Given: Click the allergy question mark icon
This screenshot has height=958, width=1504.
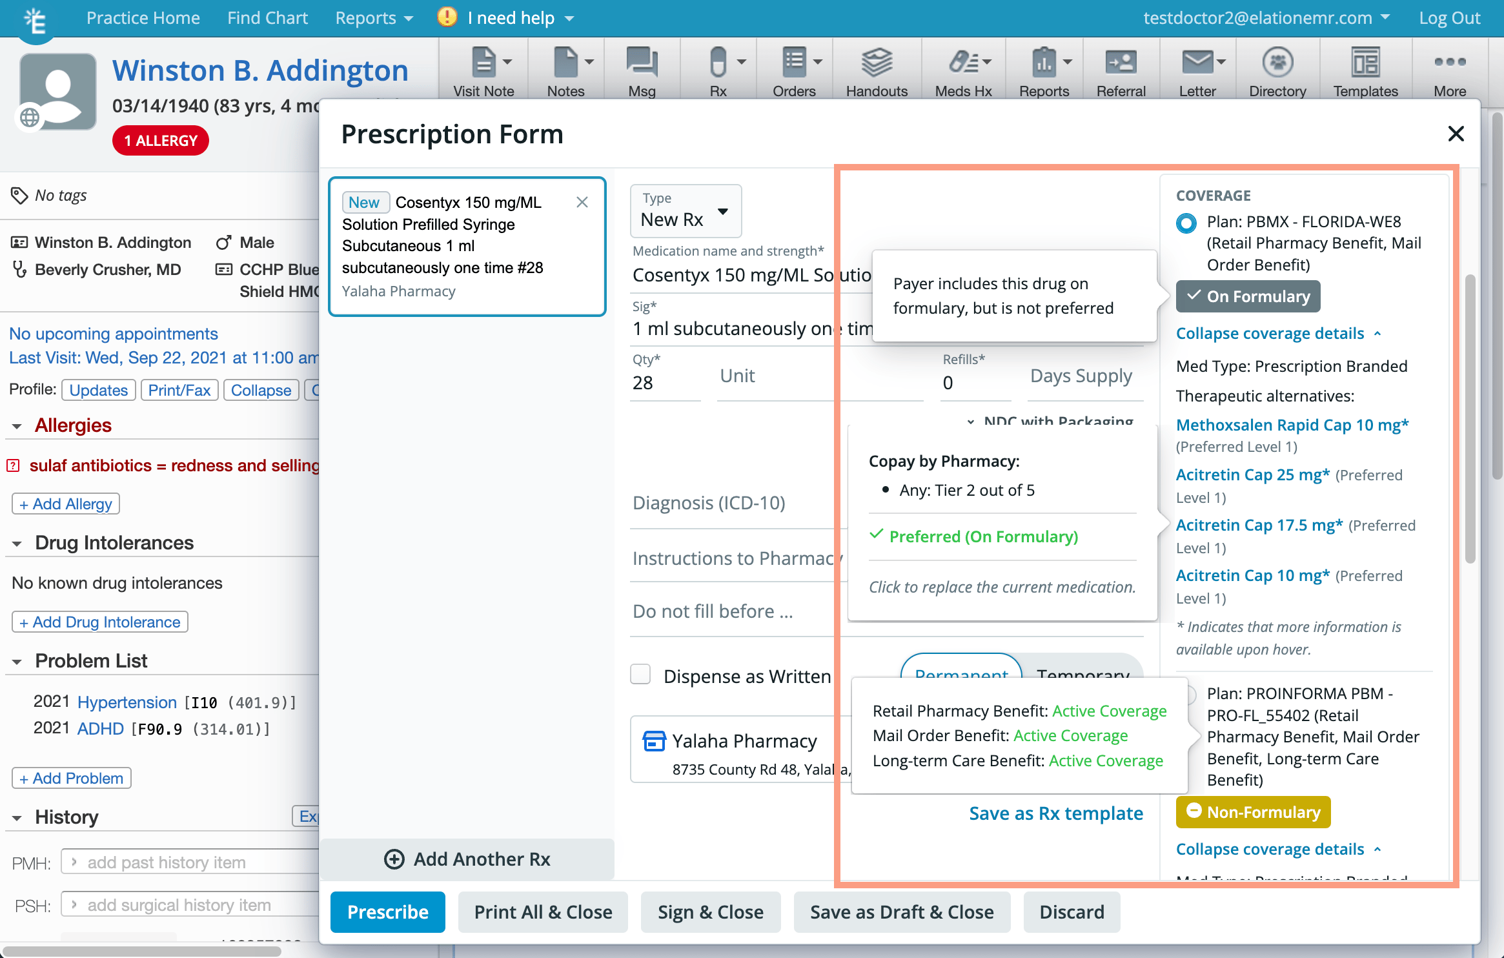Looking at the screenshot, I should 13,465.
